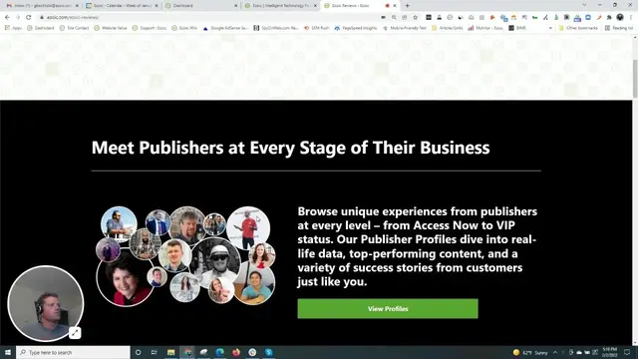The height and width of the screenshot is (359, 638).
Task: Open Firefox from the taskbar
Action: (236, 352)
